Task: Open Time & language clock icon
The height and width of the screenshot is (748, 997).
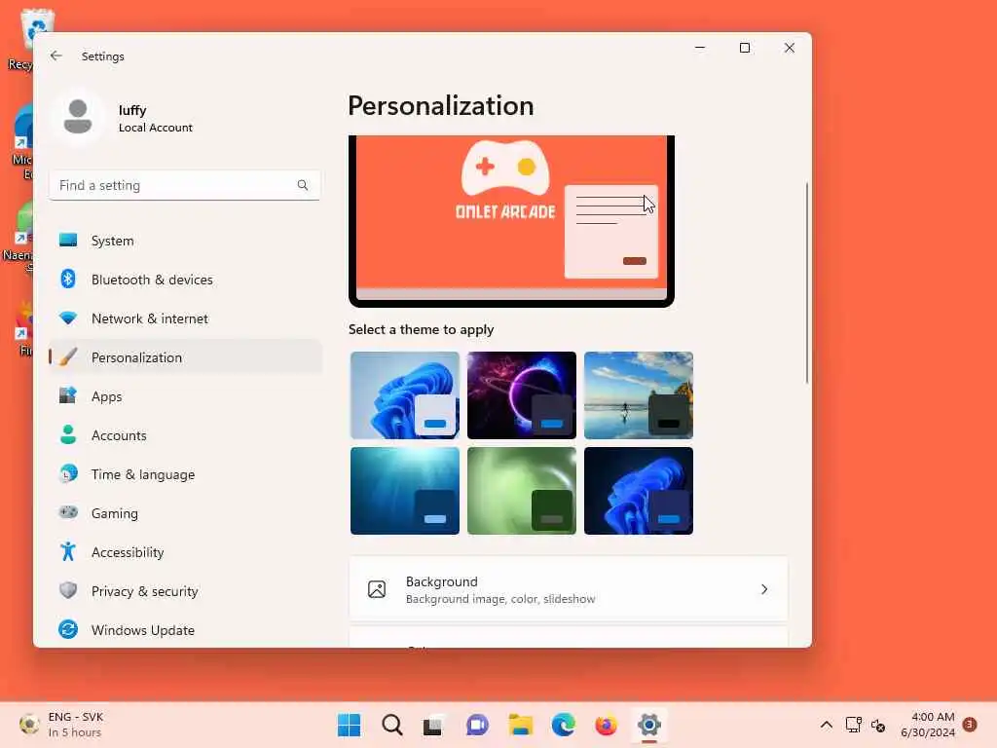Action: pyautogui.click(x=68, y=474)
